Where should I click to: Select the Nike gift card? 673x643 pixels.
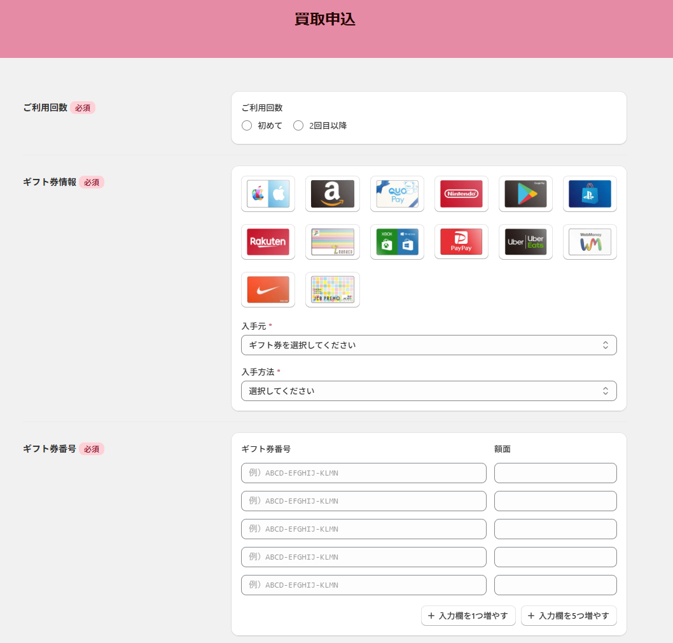[x=268, y=290]
